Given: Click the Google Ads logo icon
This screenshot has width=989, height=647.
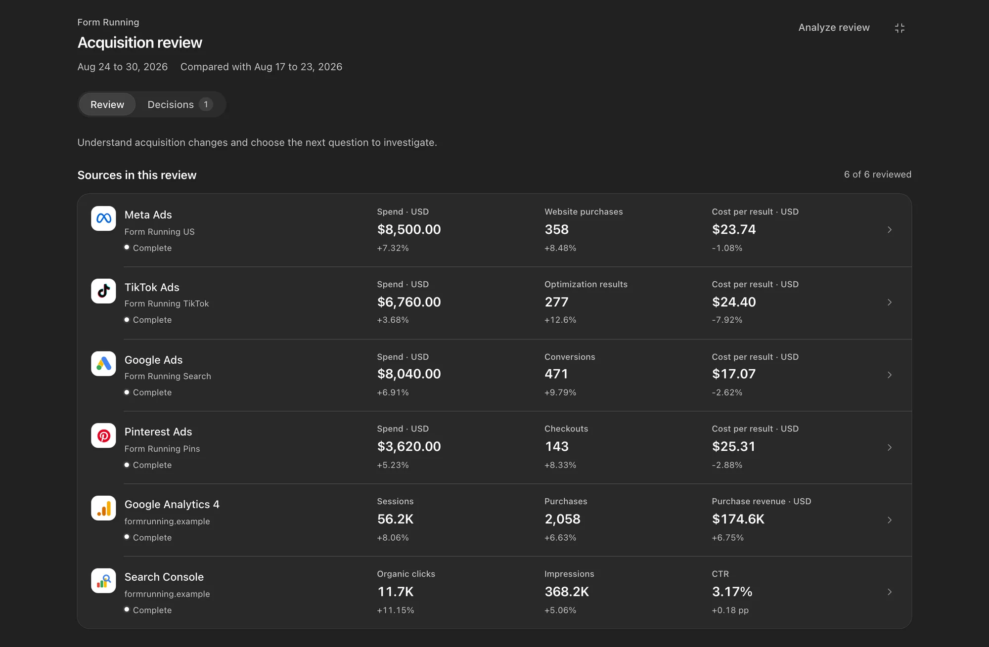Looking at the screenshot, I should point(103,364).
